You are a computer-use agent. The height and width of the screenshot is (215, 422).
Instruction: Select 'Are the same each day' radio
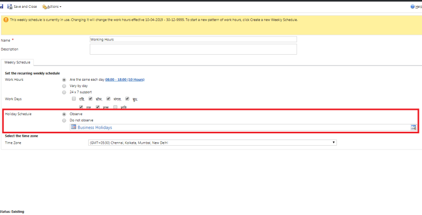[64, 80]
